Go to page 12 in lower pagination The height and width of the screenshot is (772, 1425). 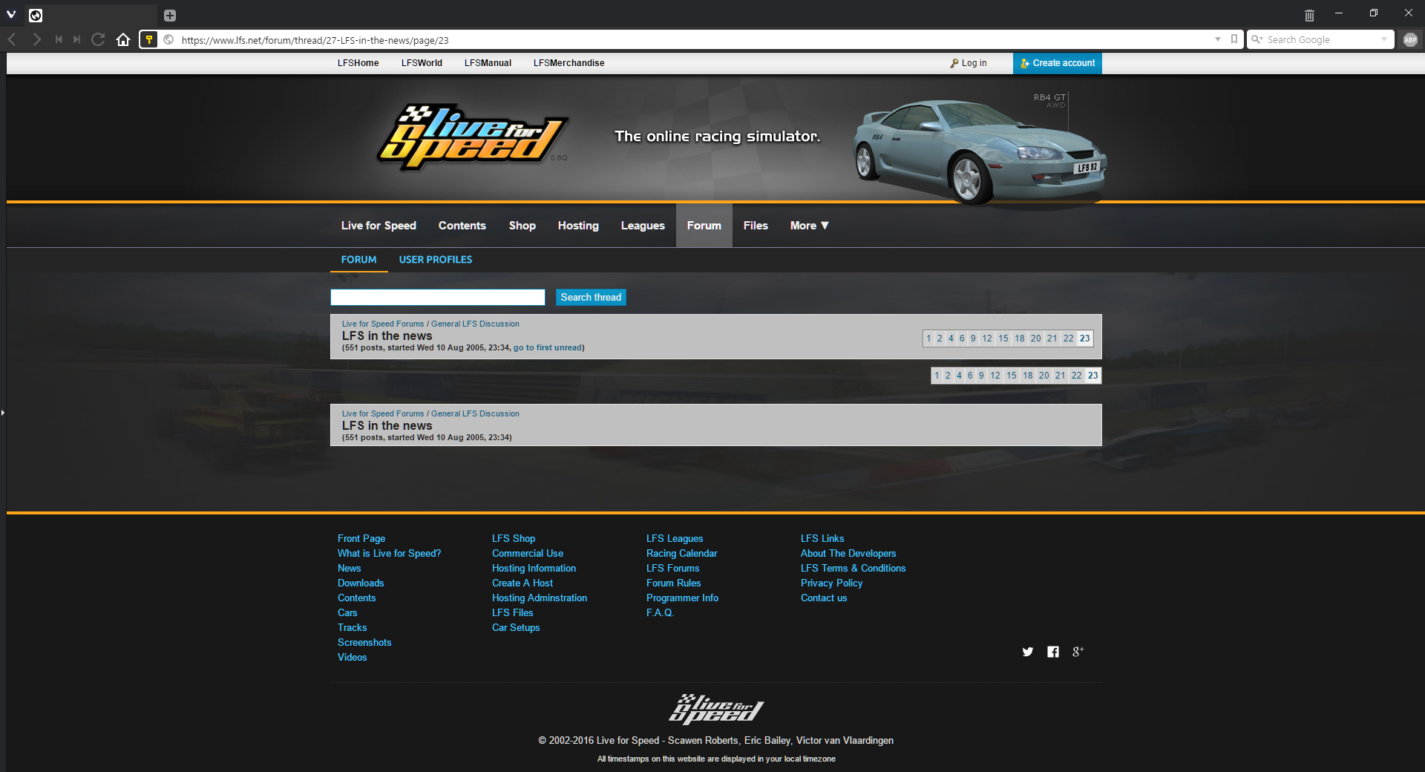[995, 376]
